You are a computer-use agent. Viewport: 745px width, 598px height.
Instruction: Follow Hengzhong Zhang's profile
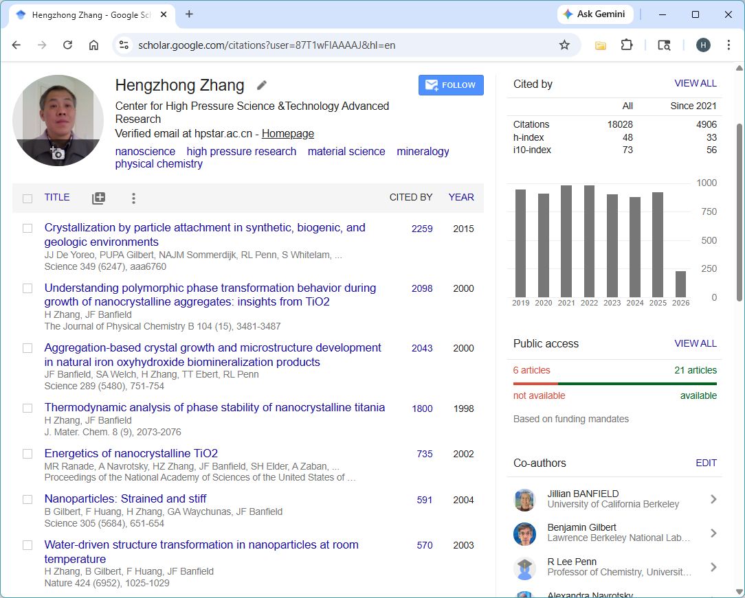[x=451, y=85]
